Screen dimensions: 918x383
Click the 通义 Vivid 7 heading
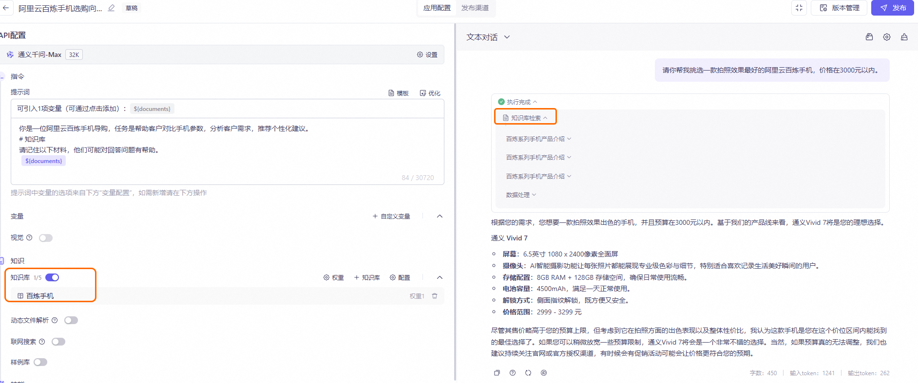[x=509, y=238]
